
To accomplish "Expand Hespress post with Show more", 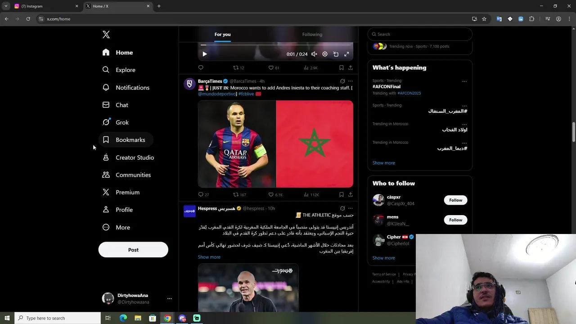I will (209, 257).
